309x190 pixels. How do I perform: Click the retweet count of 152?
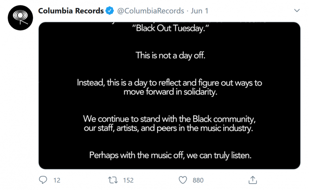(x=128, y=180)
